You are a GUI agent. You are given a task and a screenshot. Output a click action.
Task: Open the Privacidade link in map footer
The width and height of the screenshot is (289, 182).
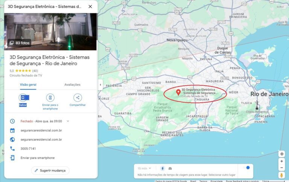point(217,181)
